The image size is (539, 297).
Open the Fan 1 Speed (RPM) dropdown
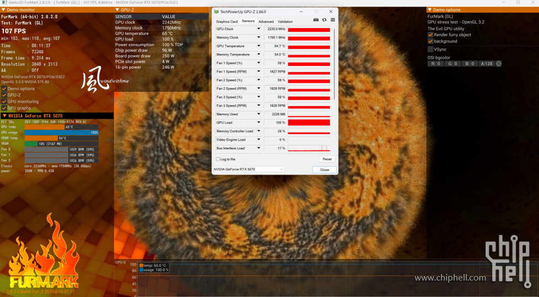(x=259, y=71)
